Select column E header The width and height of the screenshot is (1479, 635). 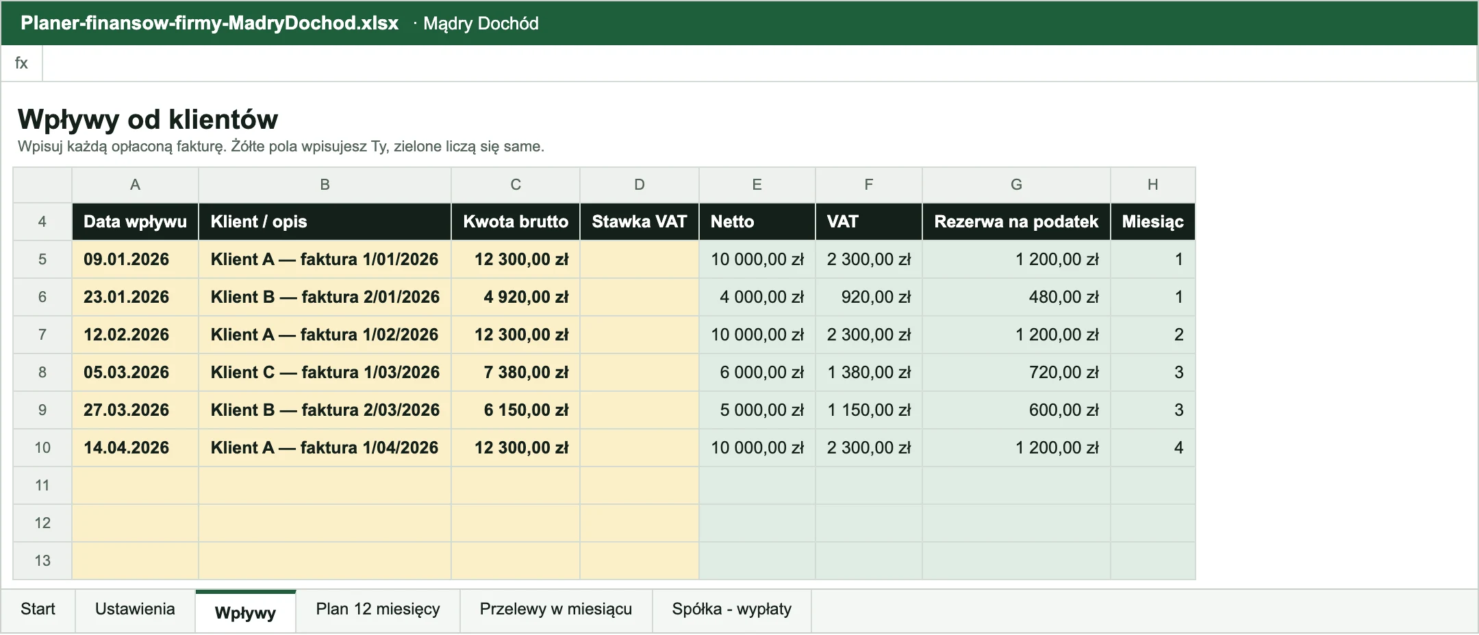757,184
